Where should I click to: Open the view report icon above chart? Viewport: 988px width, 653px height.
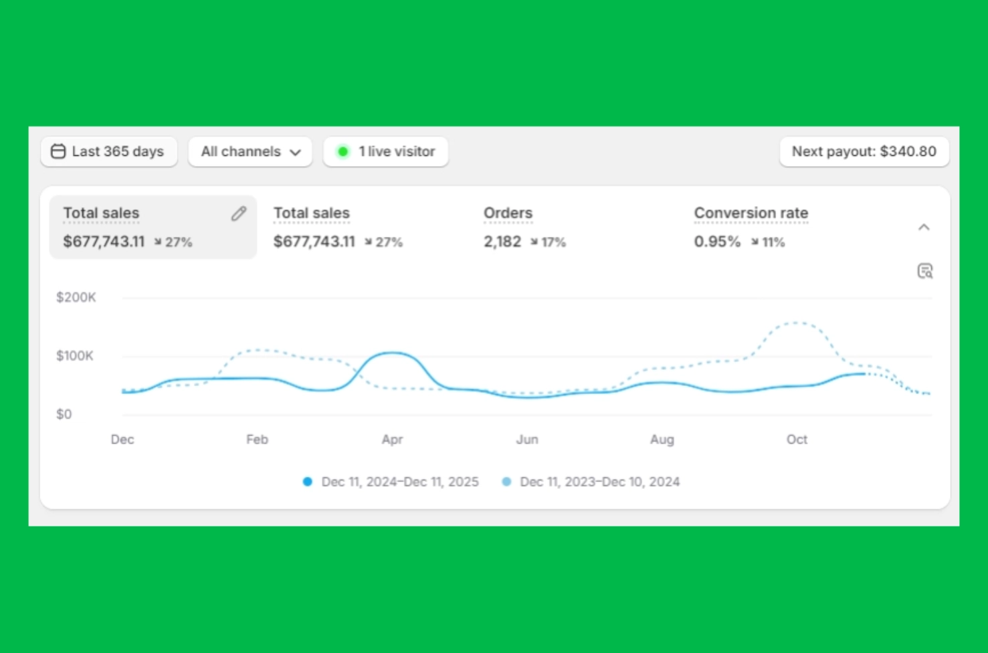[x=924, y=271]
